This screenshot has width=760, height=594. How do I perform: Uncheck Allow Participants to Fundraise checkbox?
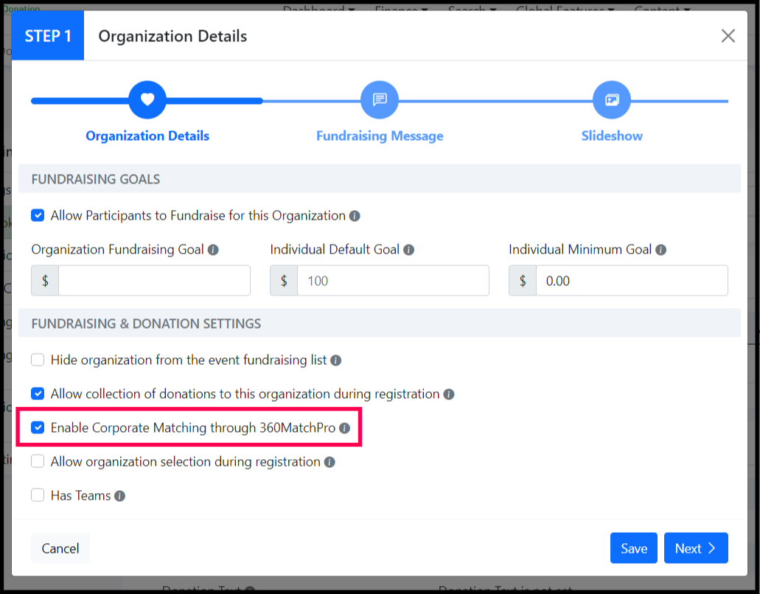[38, 216]
